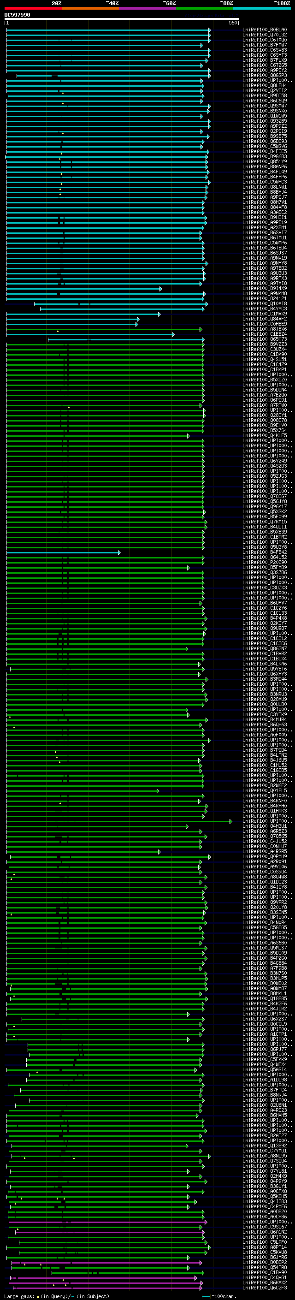Click the green ~80% legend color bar

point(205,8)
